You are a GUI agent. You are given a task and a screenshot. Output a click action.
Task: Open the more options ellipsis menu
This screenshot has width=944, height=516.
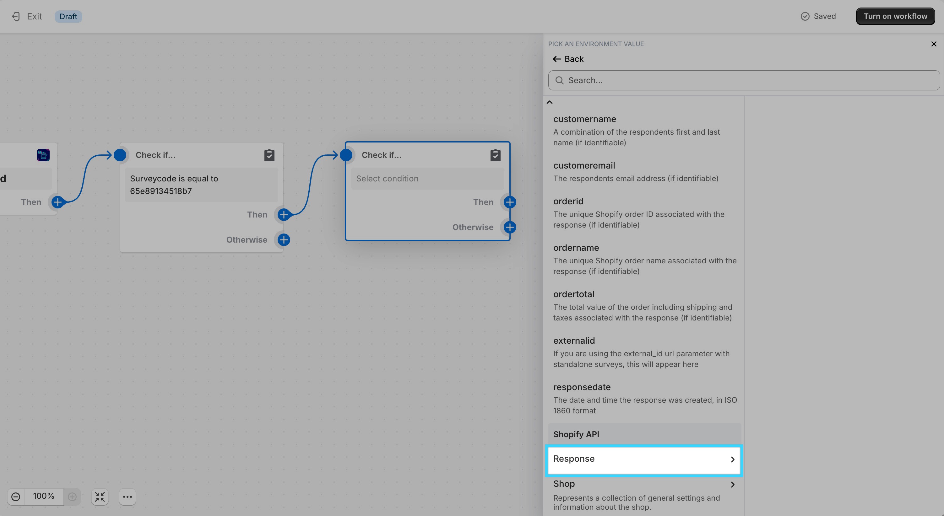[127, 497]
